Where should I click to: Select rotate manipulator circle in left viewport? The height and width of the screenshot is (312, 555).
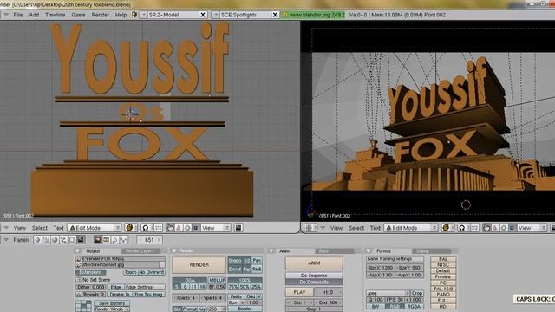click(187, 228)
